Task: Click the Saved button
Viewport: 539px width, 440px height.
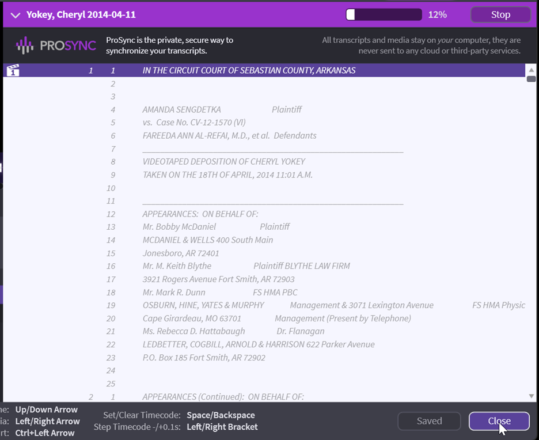Action: pos(429,421)
